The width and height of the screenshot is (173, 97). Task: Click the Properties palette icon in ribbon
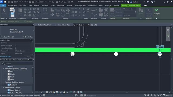(12, 15)
